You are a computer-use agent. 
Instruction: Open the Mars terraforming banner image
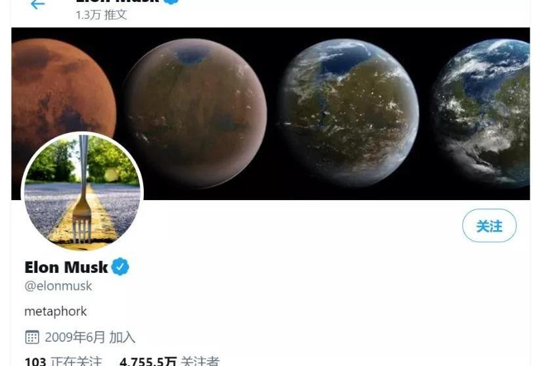click(x=270, y=113)
